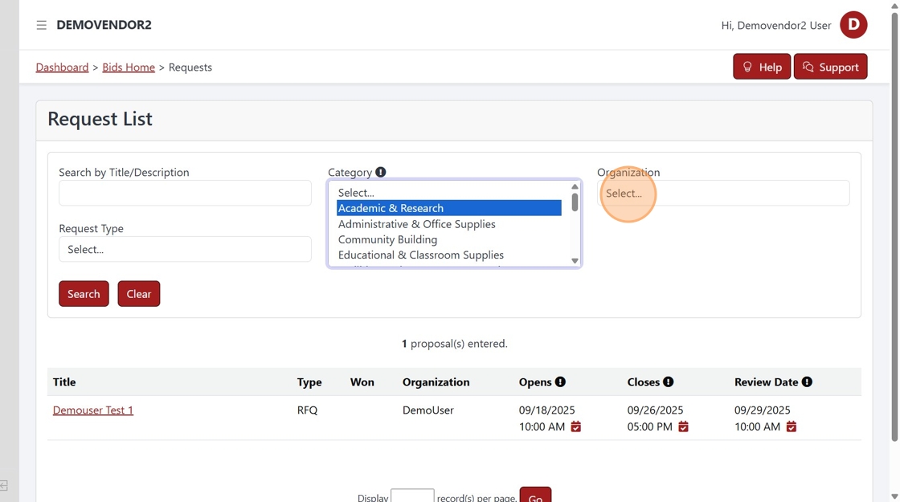Click the RFQ type cell
900x502 pixels.
[x=307, y=410]
